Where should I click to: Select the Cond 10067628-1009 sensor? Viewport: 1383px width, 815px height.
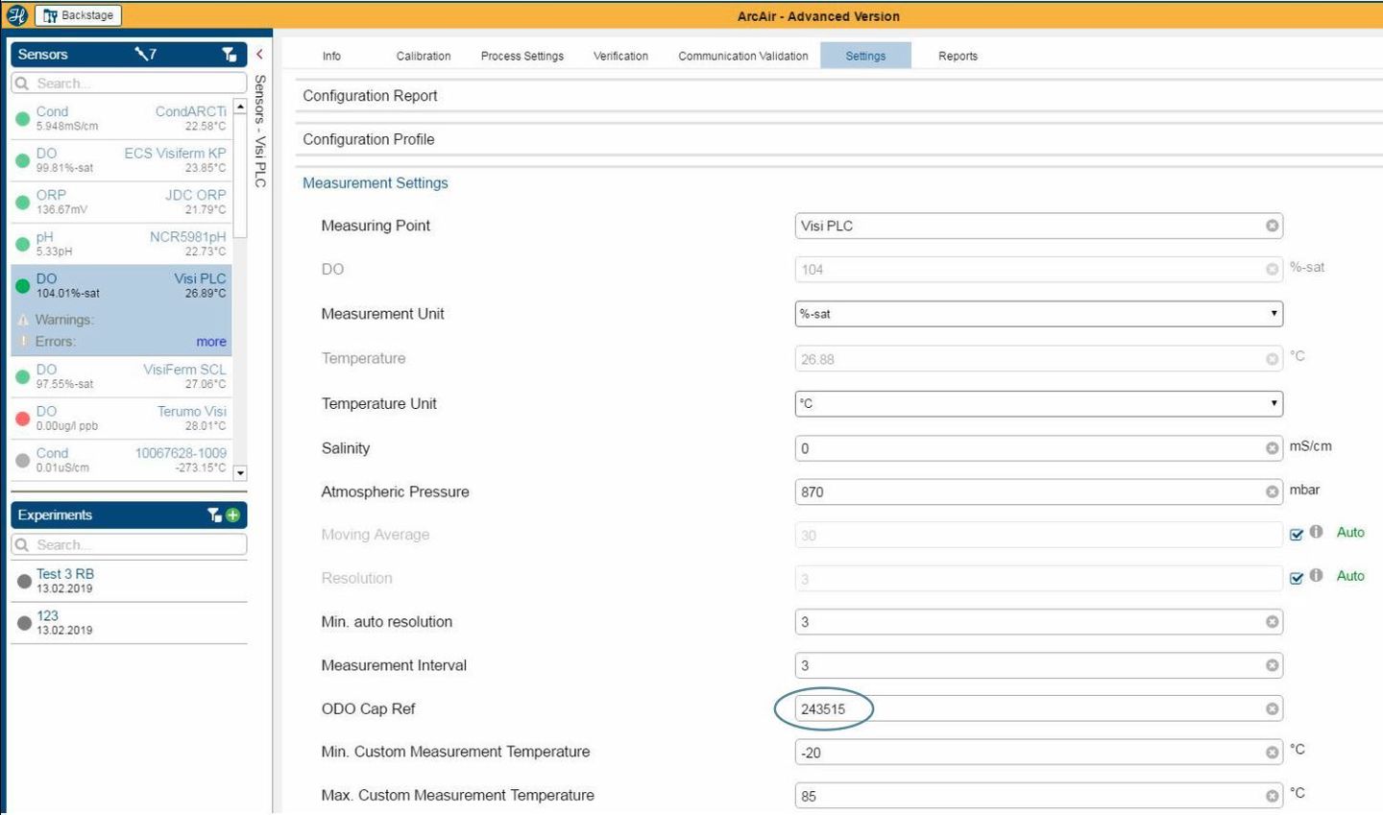tap(122, 460)
